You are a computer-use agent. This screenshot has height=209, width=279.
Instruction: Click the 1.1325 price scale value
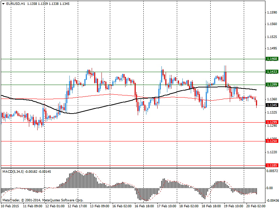272,113
